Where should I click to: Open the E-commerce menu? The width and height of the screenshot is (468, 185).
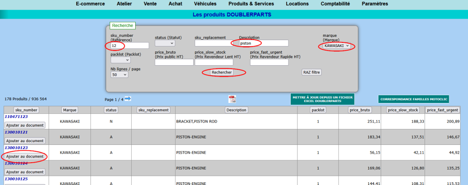90,4
